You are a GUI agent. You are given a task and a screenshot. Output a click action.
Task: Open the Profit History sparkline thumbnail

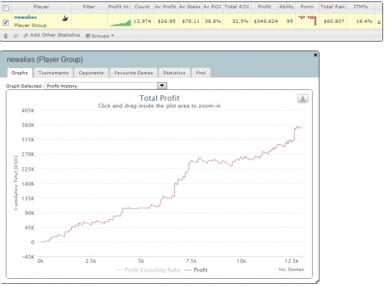tap(120, 23)
